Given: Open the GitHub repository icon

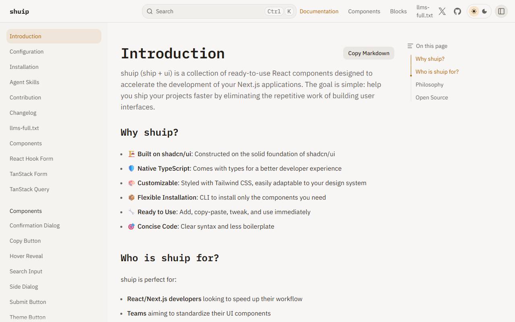Looking at the screenshot, I should click(x=457, y=11).
